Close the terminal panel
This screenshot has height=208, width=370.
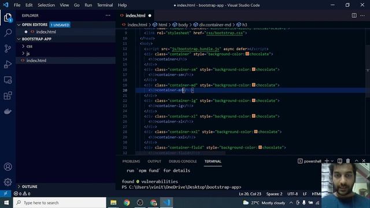[364, 161]
